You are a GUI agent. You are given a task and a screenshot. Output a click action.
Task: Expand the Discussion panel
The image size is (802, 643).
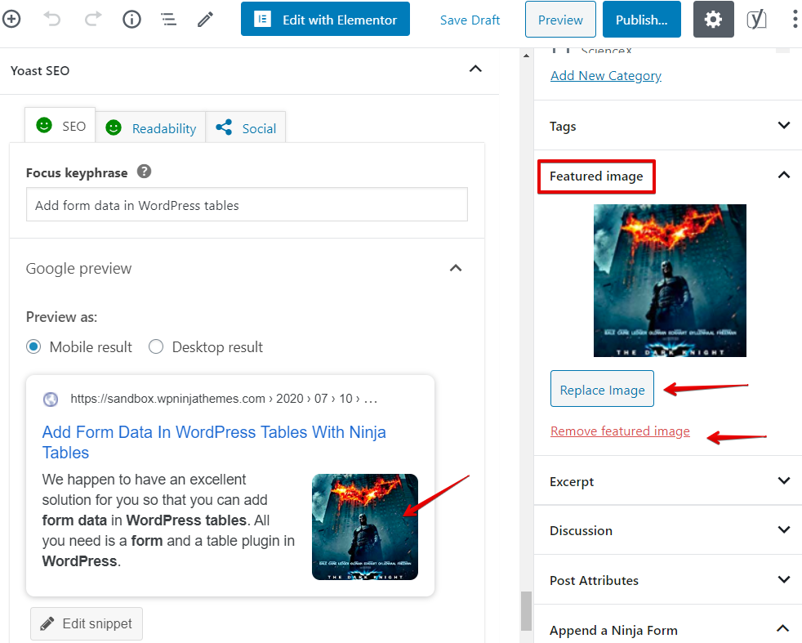tap(783, 529)
